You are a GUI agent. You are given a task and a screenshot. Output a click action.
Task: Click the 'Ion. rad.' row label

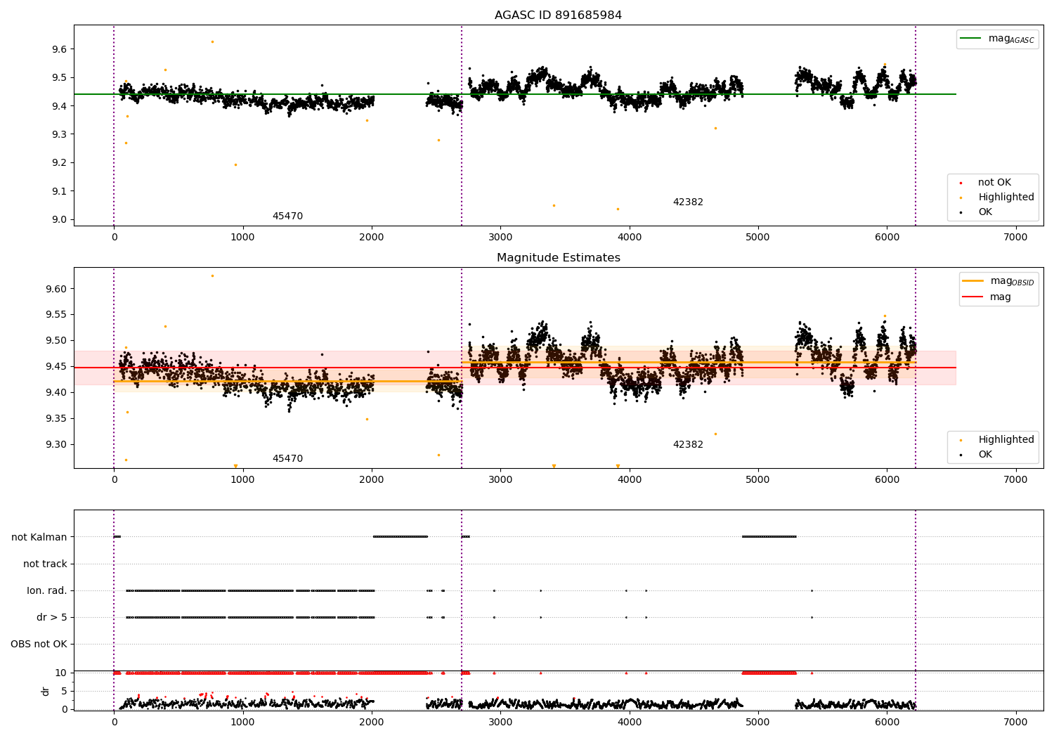pos(47,591)
